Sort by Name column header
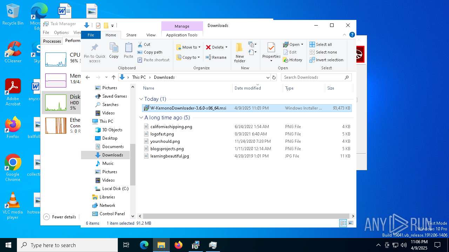This screenshot has height=252, width=449. coord(186,88)
